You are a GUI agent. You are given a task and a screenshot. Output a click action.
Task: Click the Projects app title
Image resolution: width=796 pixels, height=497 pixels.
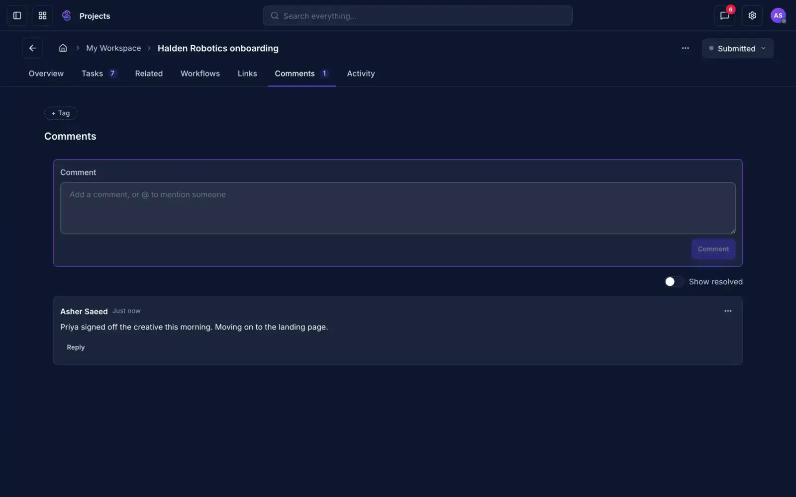(95, 16)
